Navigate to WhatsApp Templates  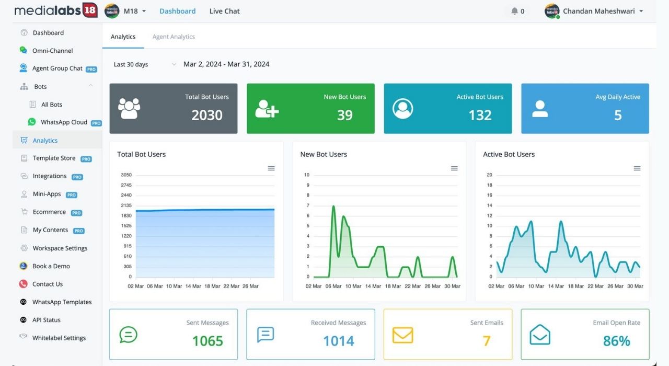pyautogui.click(x=62, y=302)
